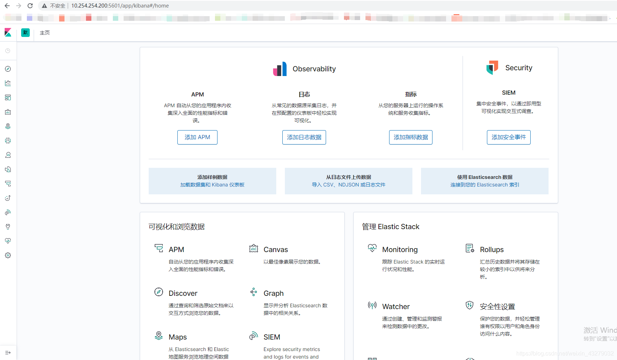Open the Discover compass card icon

tap(159, 292)
